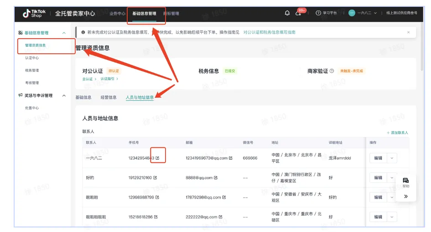Image resolution: width=431 pixels, height=232 pixels.
Task: Open dropdown next to 编辑 in 一六八二 row
Action: click(392, 158)
